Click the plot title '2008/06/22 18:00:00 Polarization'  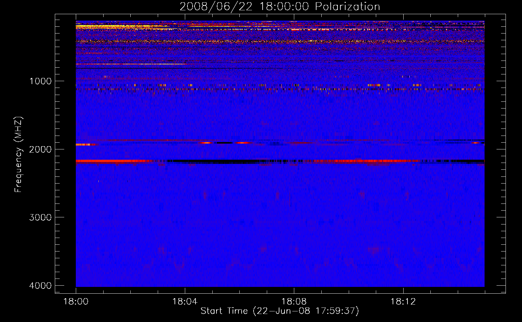(280, 7)
